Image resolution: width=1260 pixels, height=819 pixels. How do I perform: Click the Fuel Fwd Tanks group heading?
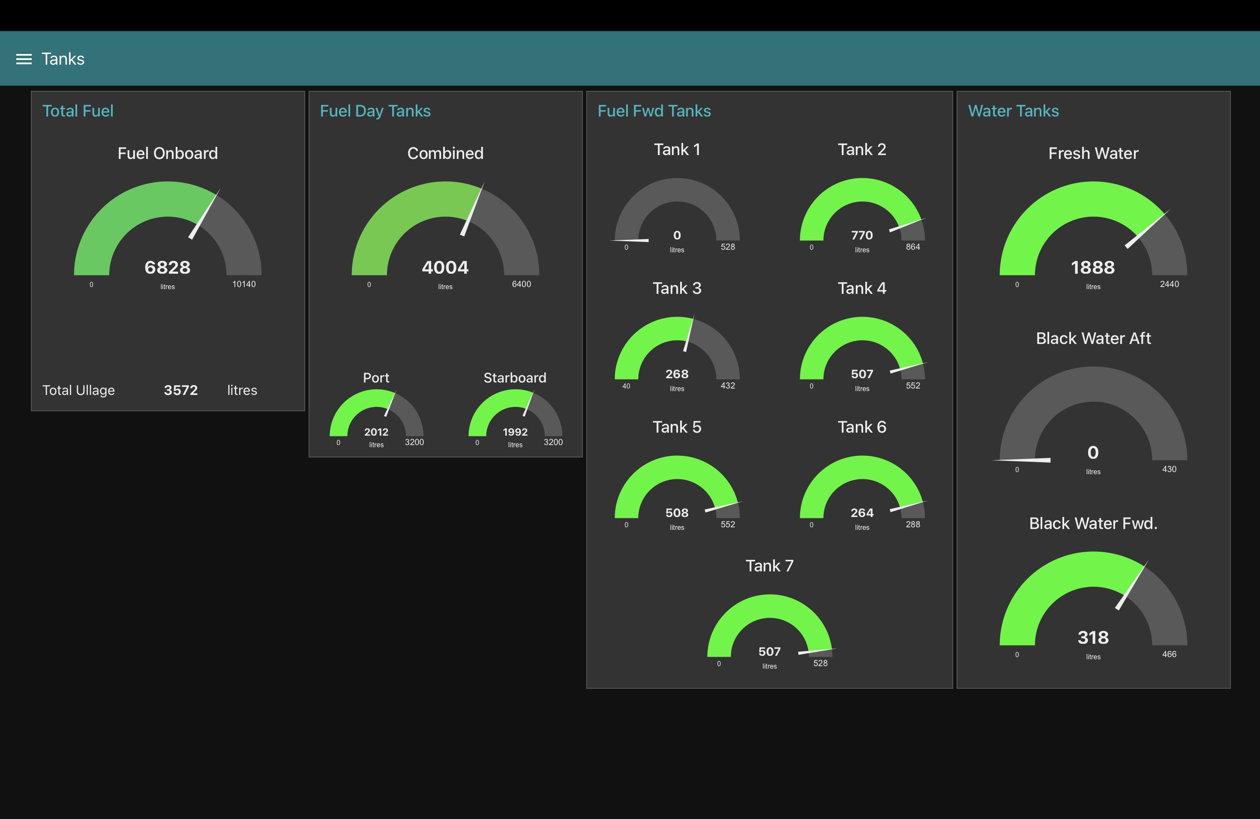click(654, 111)
